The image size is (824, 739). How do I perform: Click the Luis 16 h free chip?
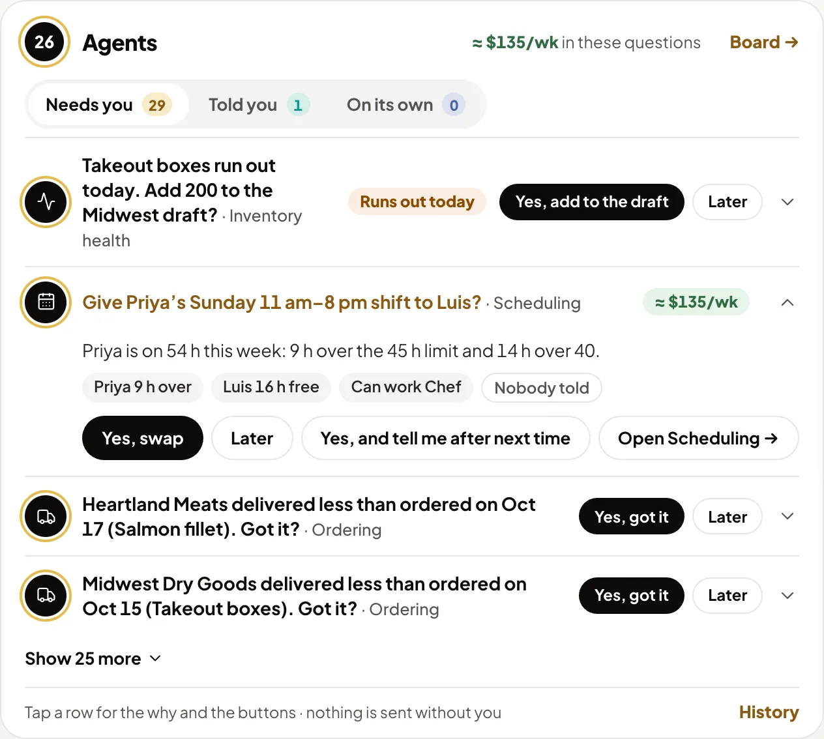[x=271, y=387]
